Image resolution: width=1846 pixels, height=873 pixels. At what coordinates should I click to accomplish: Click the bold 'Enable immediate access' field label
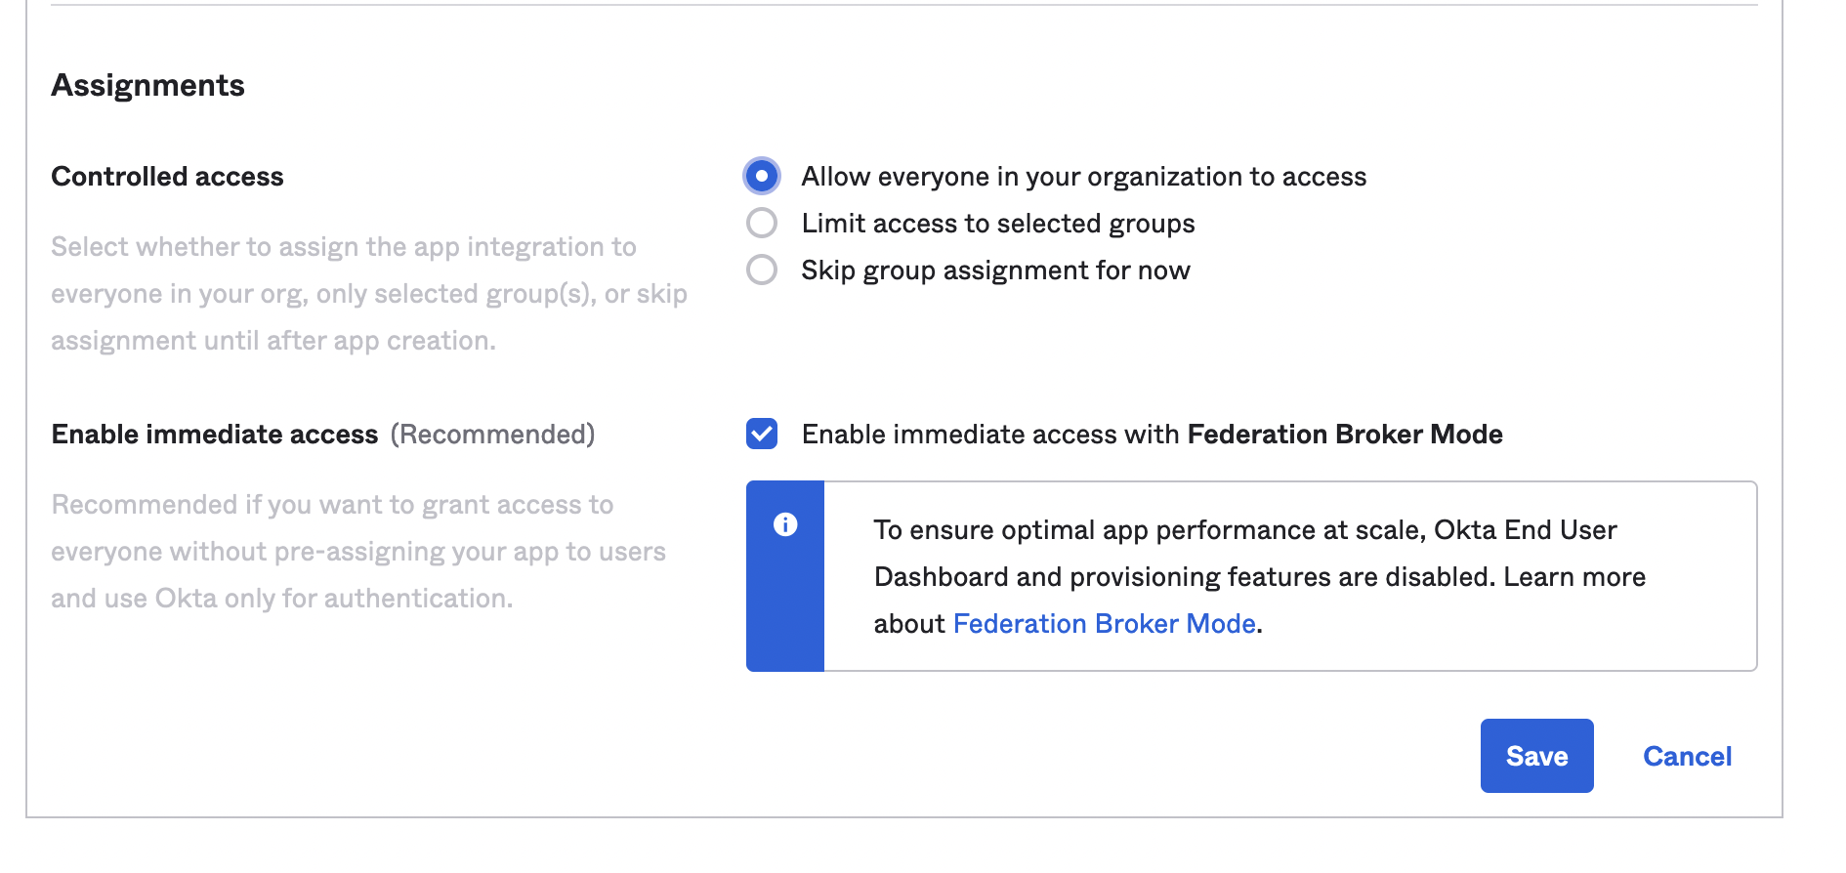(215, 435)
